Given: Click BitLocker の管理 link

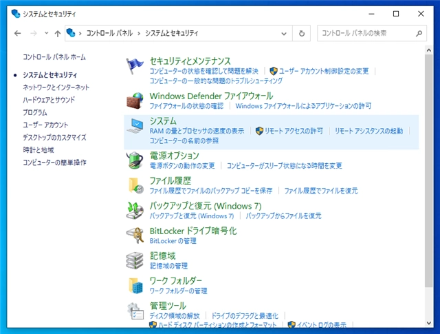Looking at the screenshot, I should coord(173,241).
